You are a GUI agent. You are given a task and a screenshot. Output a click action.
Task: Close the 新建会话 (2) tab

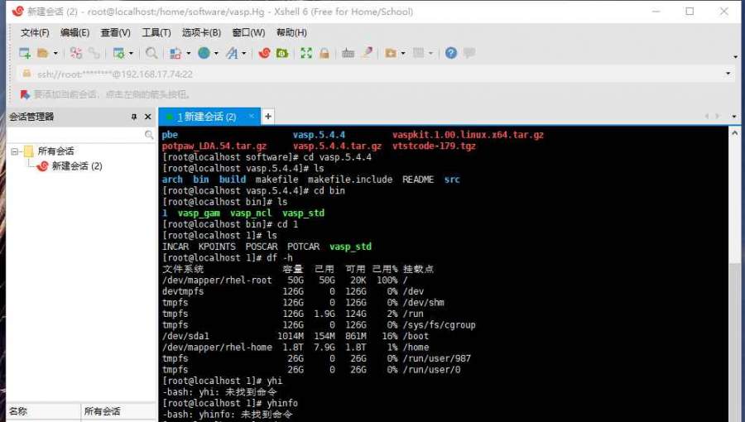pyautogui.click(x=252, y=117)
